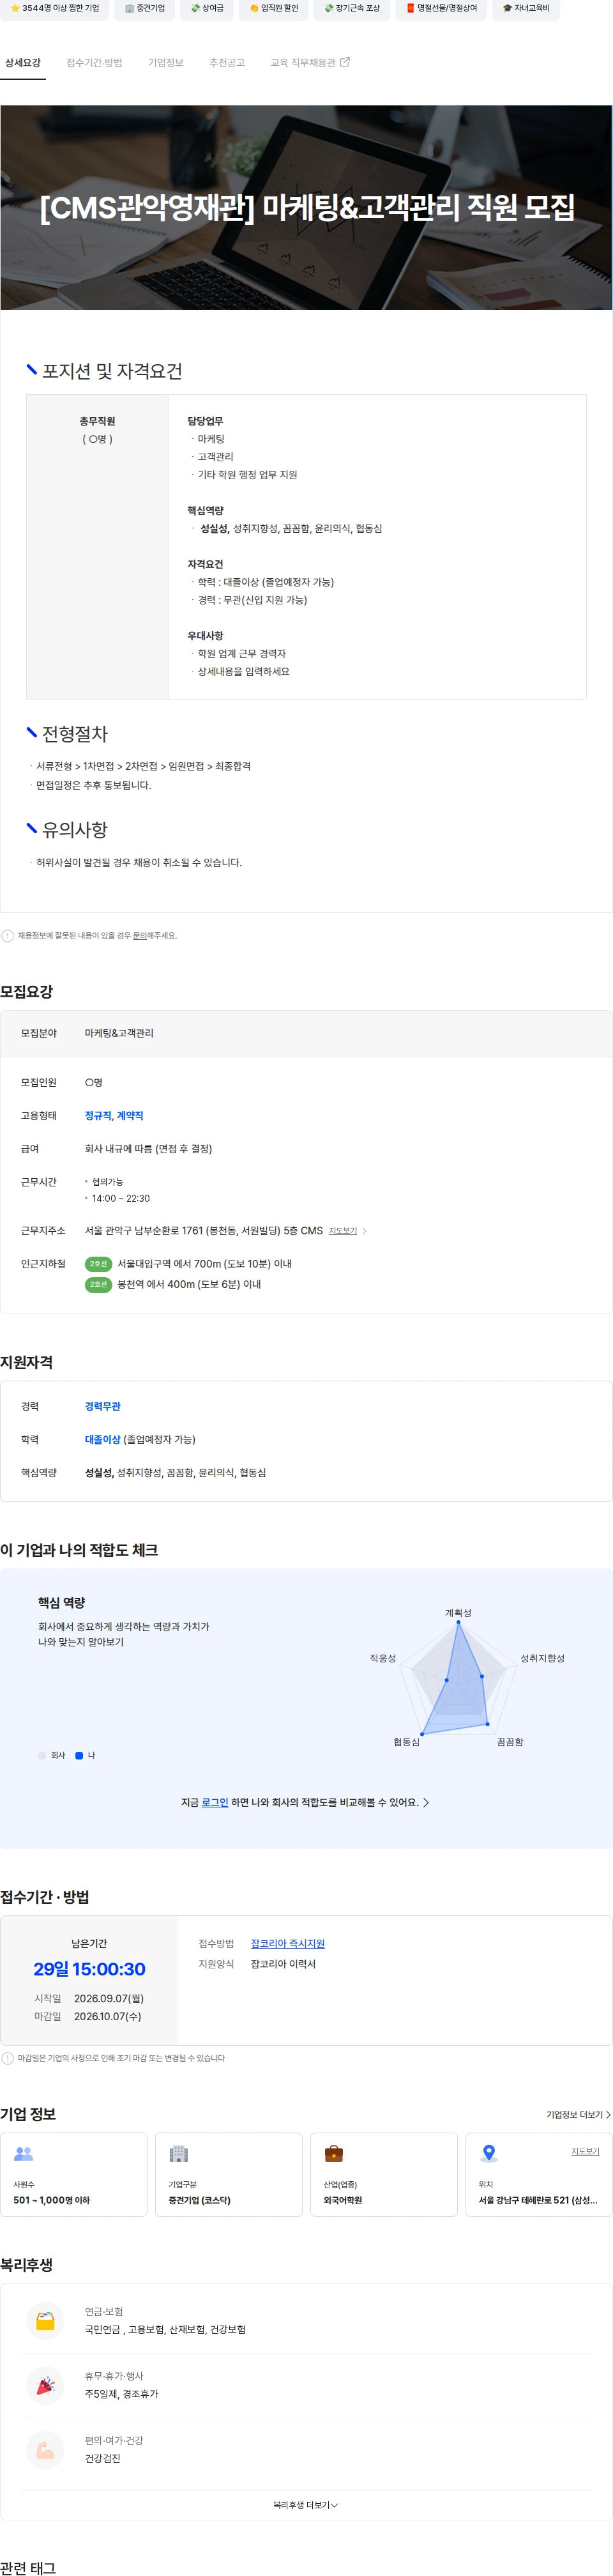Image resolution: width=613 pixels, height=2576 pixels.
Task: Click the CMS관악영재관 job banner image
Action: (306, 207)
